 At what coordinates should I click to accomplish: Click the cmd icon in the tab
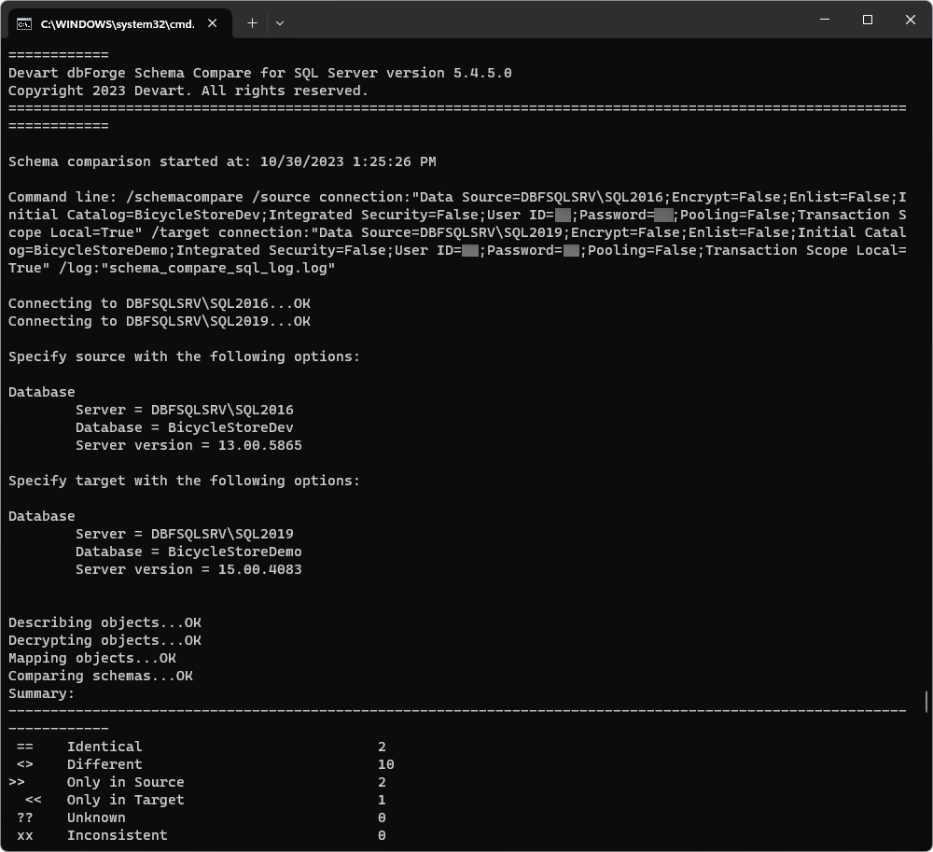24,24
